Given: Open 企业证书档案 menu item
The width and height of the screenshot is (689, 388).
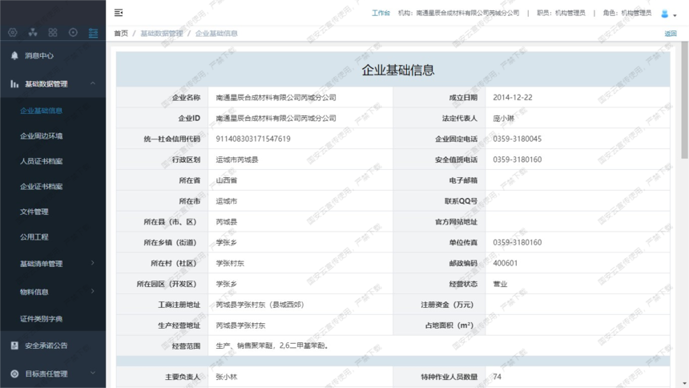Looking at the screenshot, I should pos(42,187).
